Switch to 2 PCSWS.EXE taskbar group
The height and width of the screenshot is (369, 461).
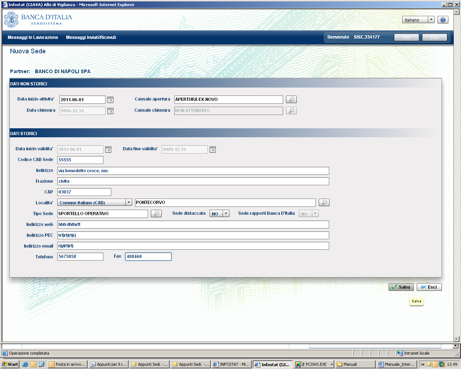point(314,364)
